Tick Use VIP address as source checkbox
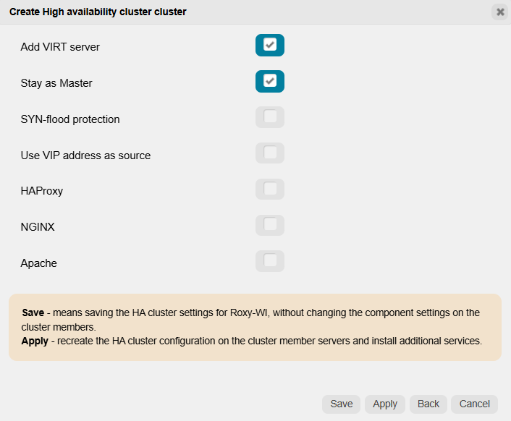This screenshot has height=421, width=511. click(270, 153)
